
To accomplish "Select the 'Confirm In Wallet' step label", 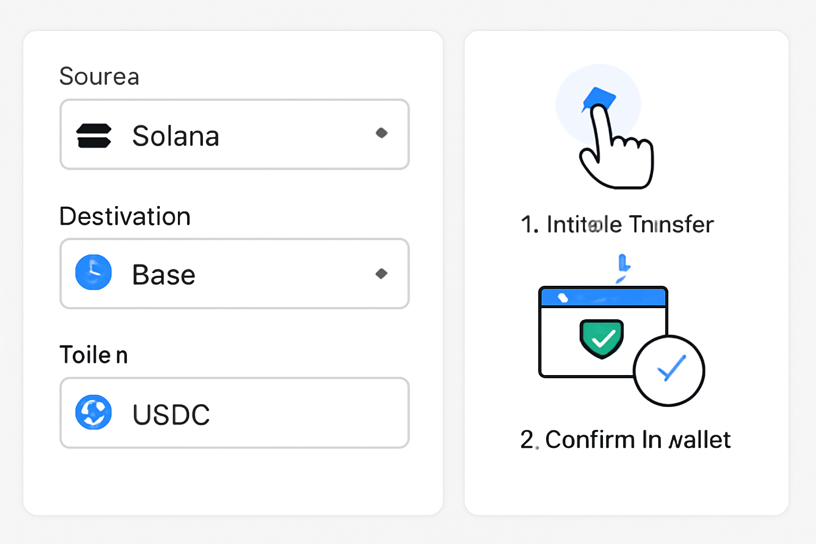I will [x=626, y=439].
